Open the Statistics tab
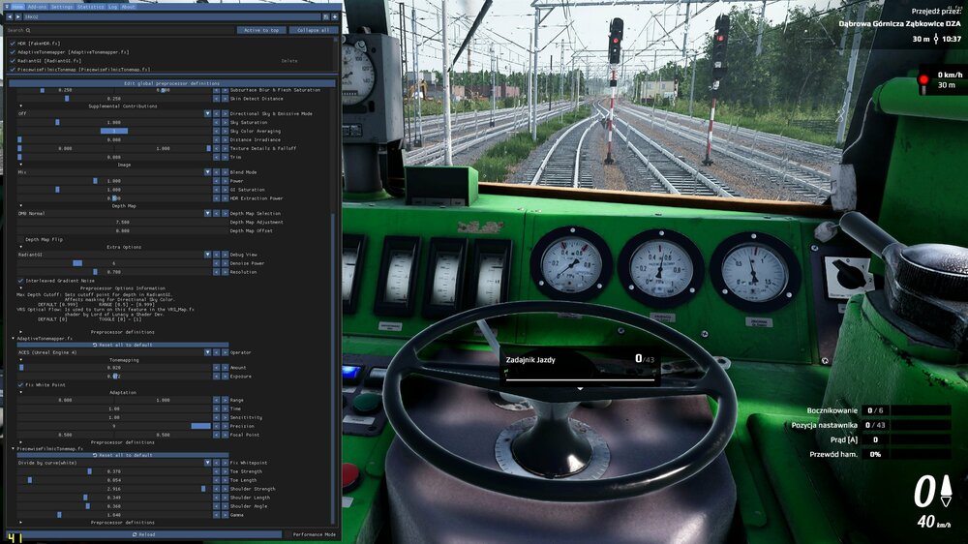Viewport: 968px width, 544px height. click(90, 6)
